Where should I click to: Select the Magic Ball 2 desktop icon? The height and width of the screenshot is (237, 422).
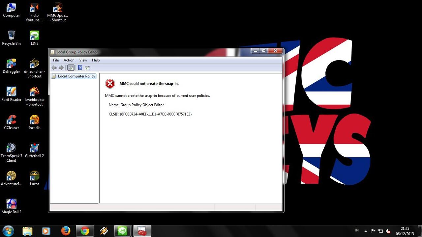click(x=11, y=206)
